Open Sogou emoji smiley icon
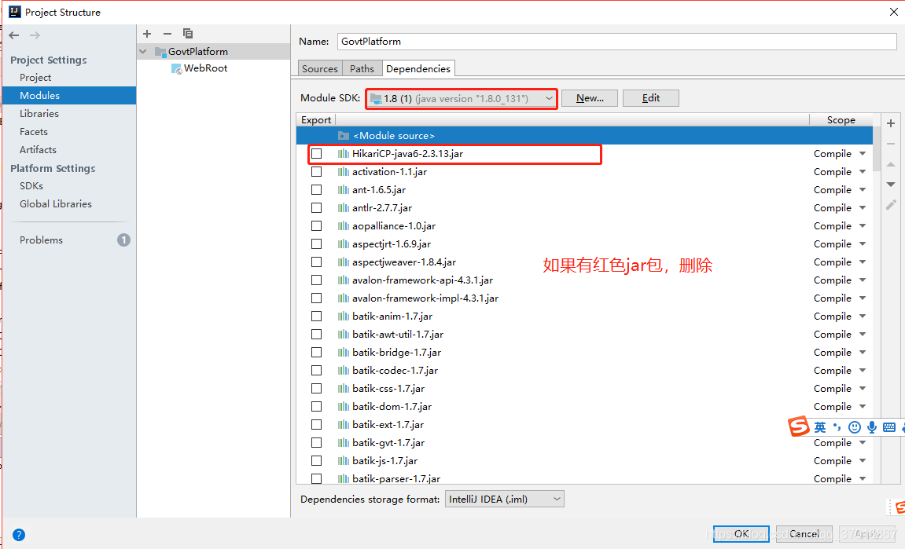Screen dimensions: 905x549 click(855, 427)
